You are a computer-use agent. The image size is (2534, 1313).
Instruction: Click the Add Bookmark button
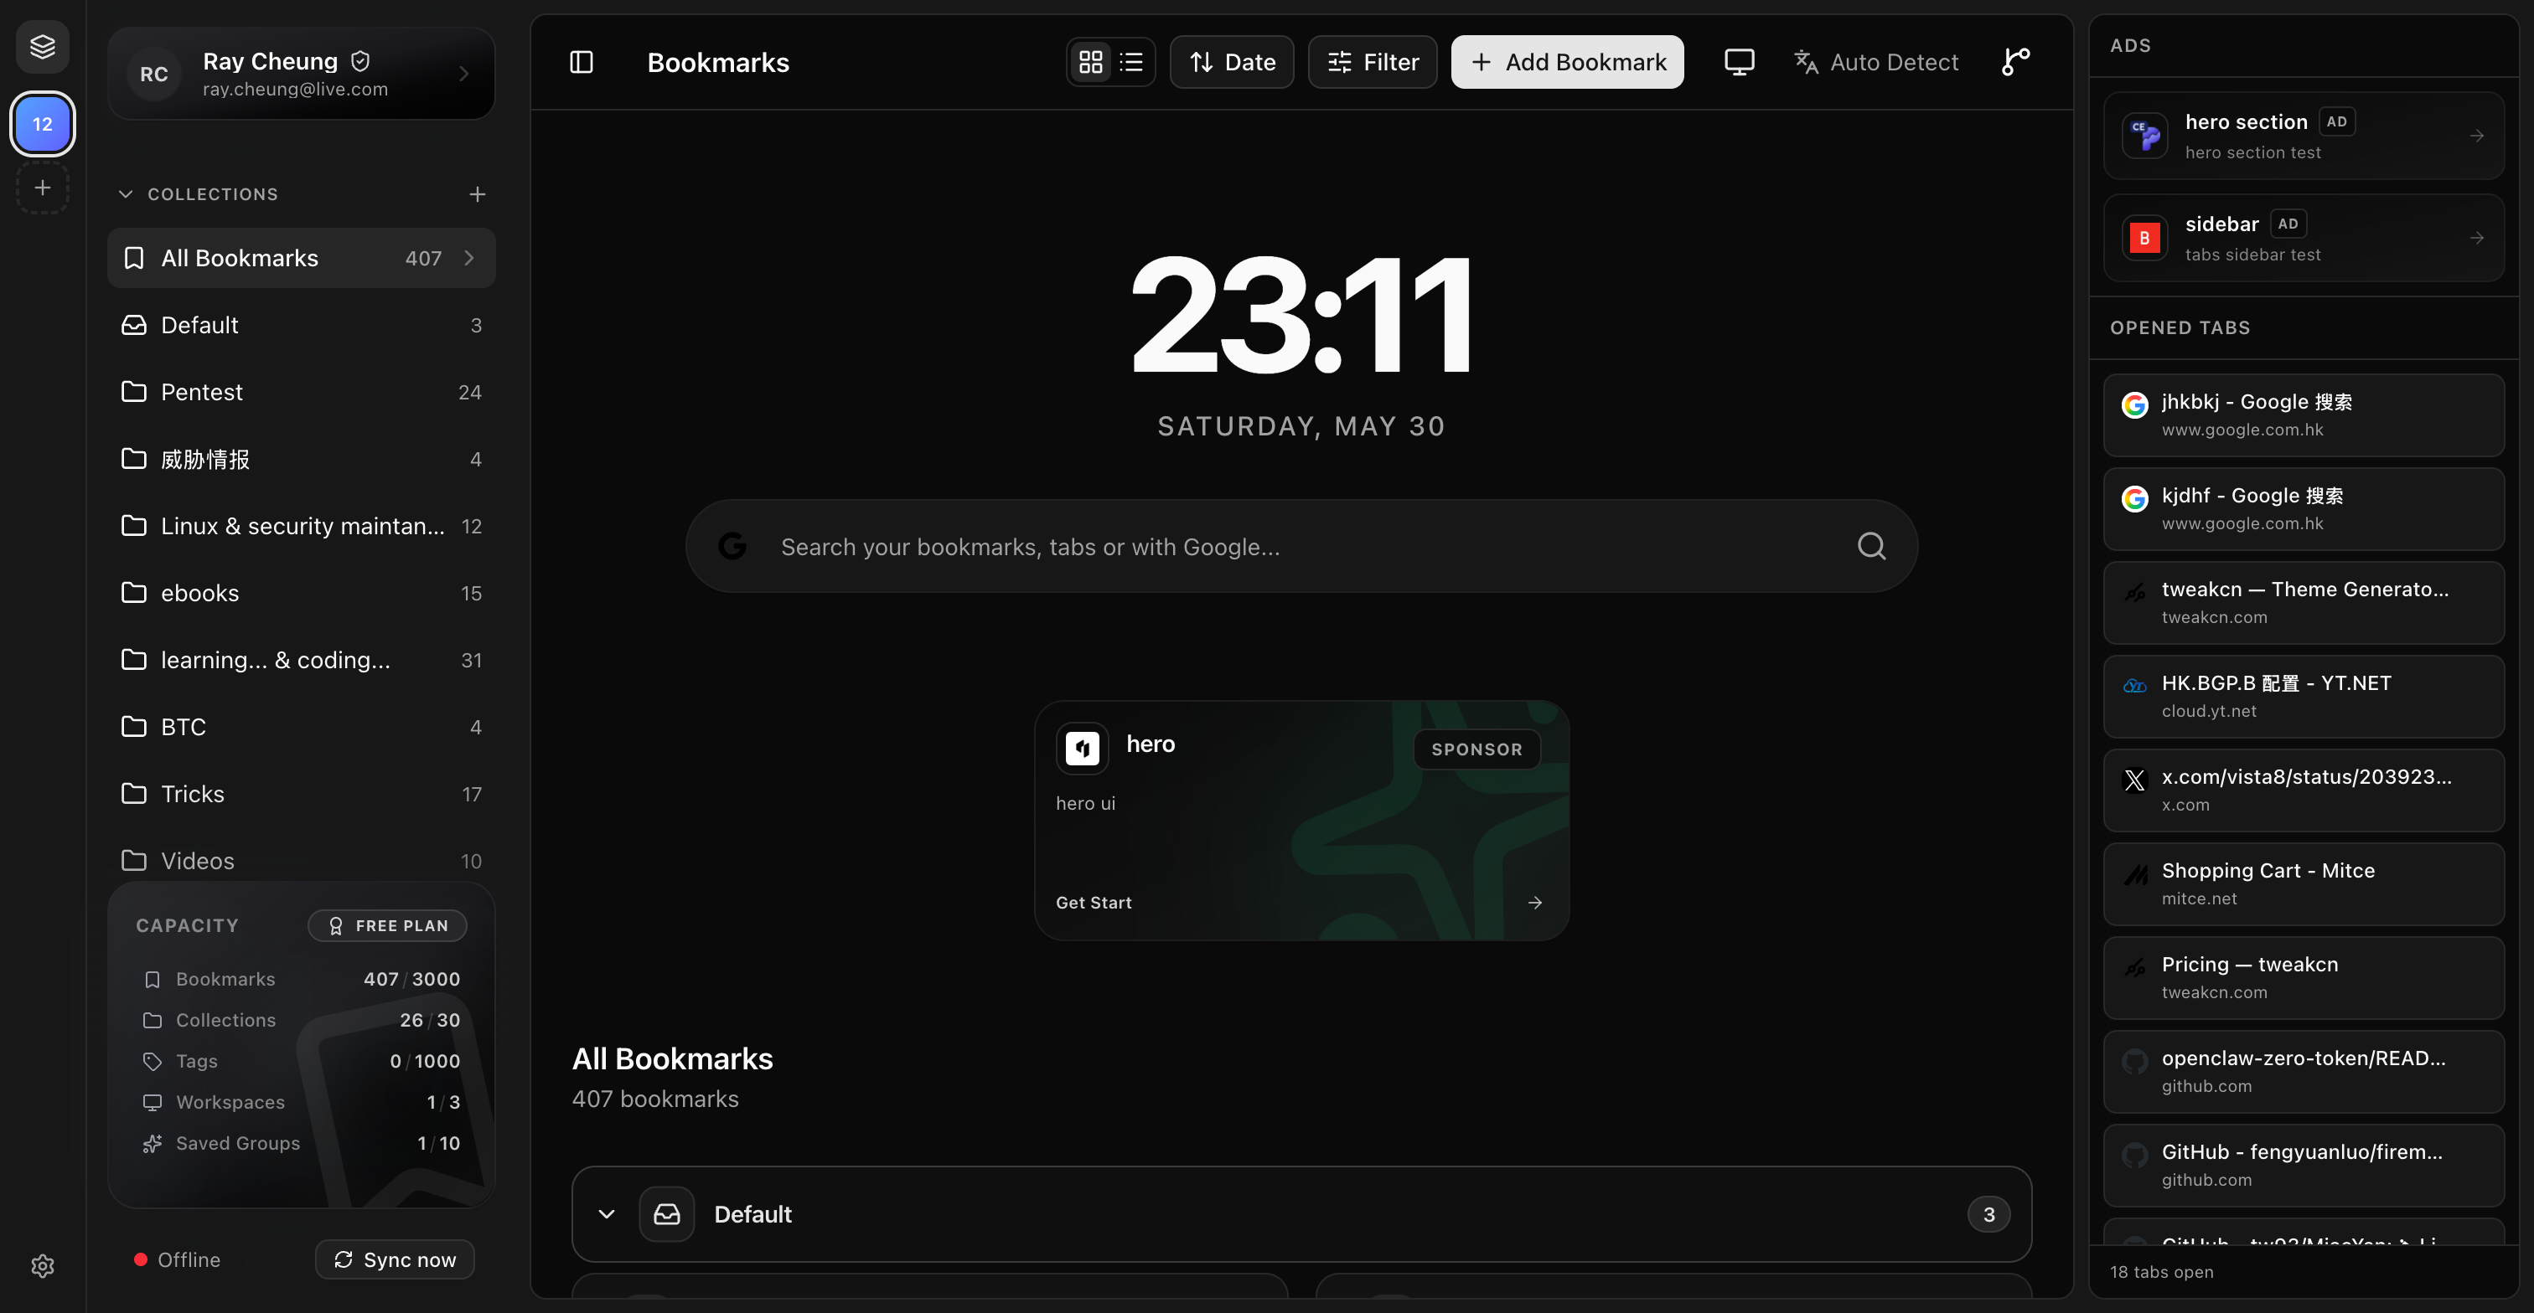(1567, 62)
